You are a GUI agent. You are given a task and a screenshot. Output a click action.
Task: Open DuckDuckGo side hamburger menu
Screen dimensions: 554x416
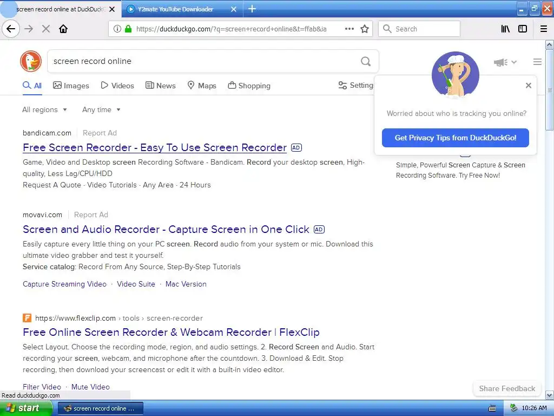point(537,62)
